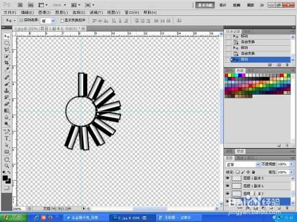The width and height of the screenshot is (297, 222).
Task: Open the 窗口(W) menu
Action: [132, 12]
